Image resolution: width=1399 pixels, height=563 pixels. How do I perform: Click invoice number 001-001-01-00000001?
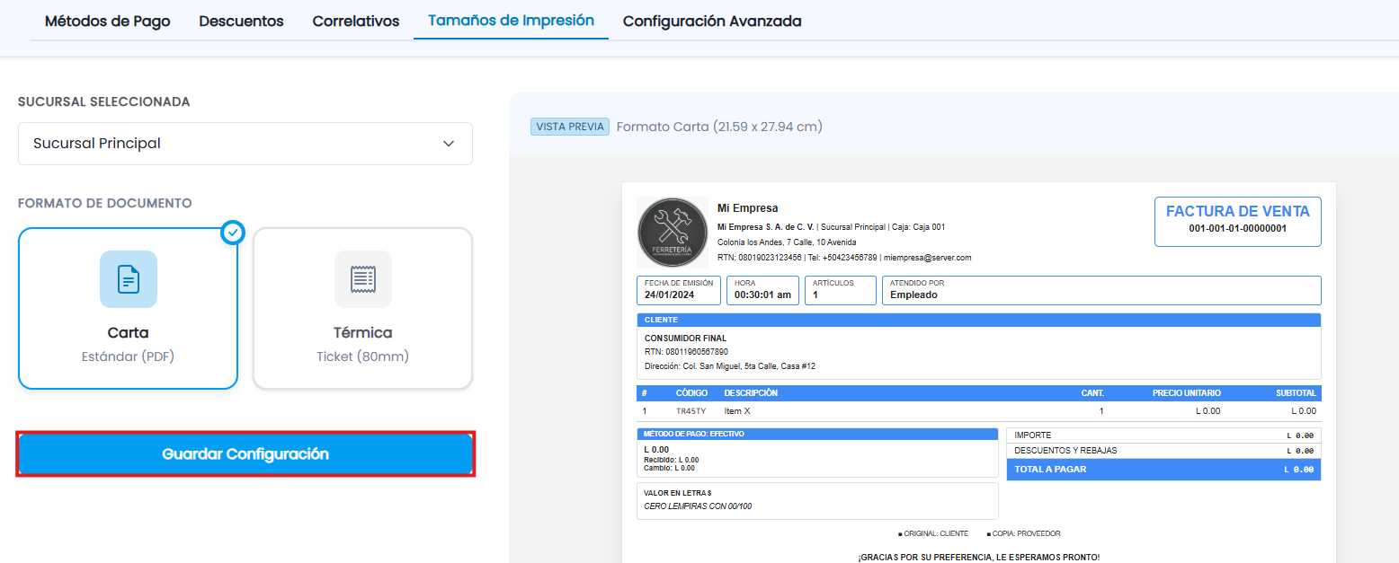(1238, 229)
